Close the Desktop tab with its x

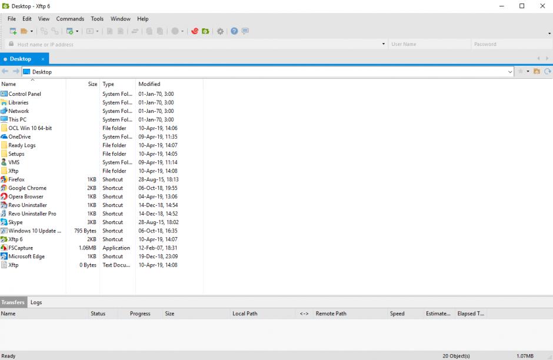coord(43,59)
